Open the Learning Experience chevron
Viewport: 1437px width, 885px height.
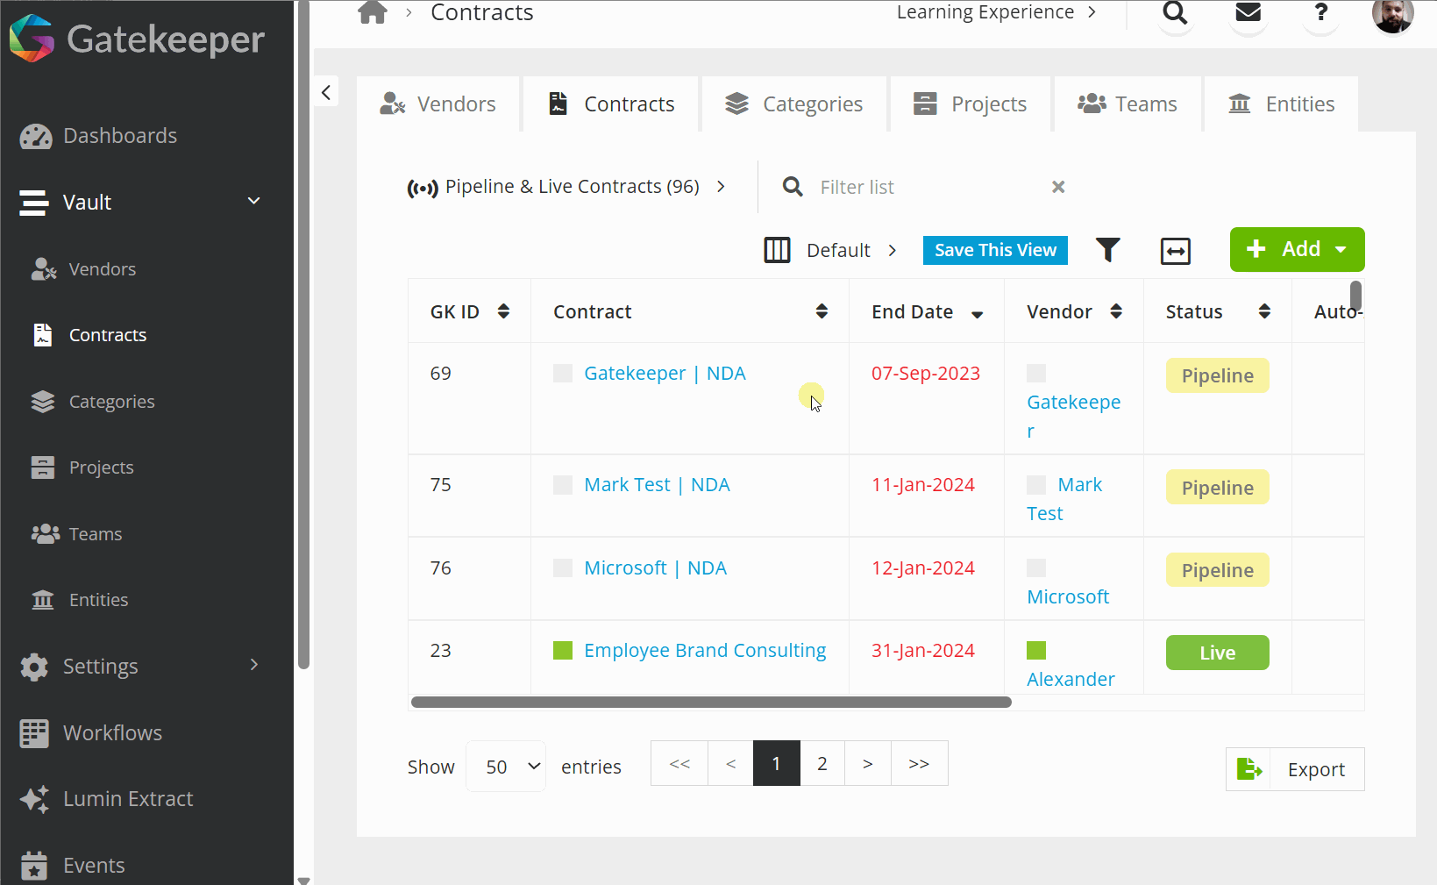(x=1092, y=11)
